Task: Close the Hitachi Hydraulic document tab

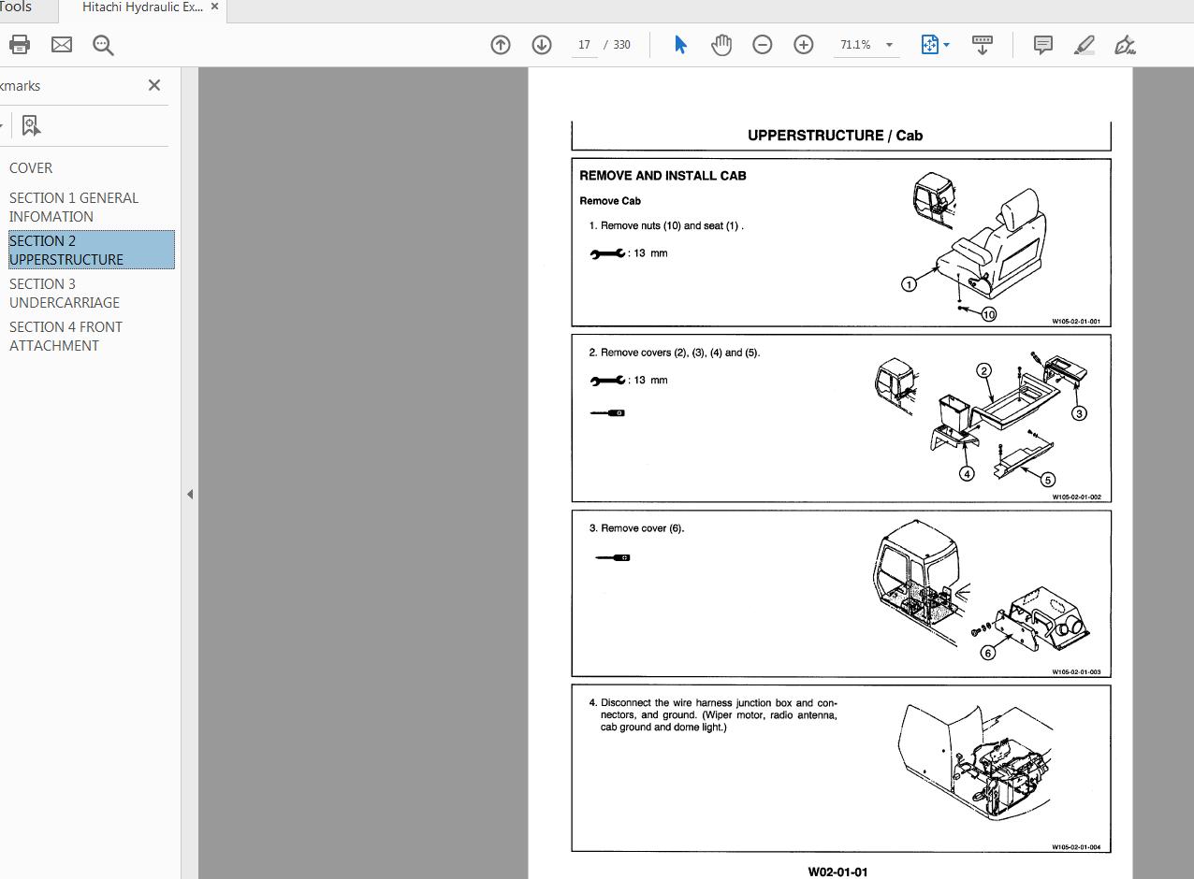Action: tap(214, 7)
